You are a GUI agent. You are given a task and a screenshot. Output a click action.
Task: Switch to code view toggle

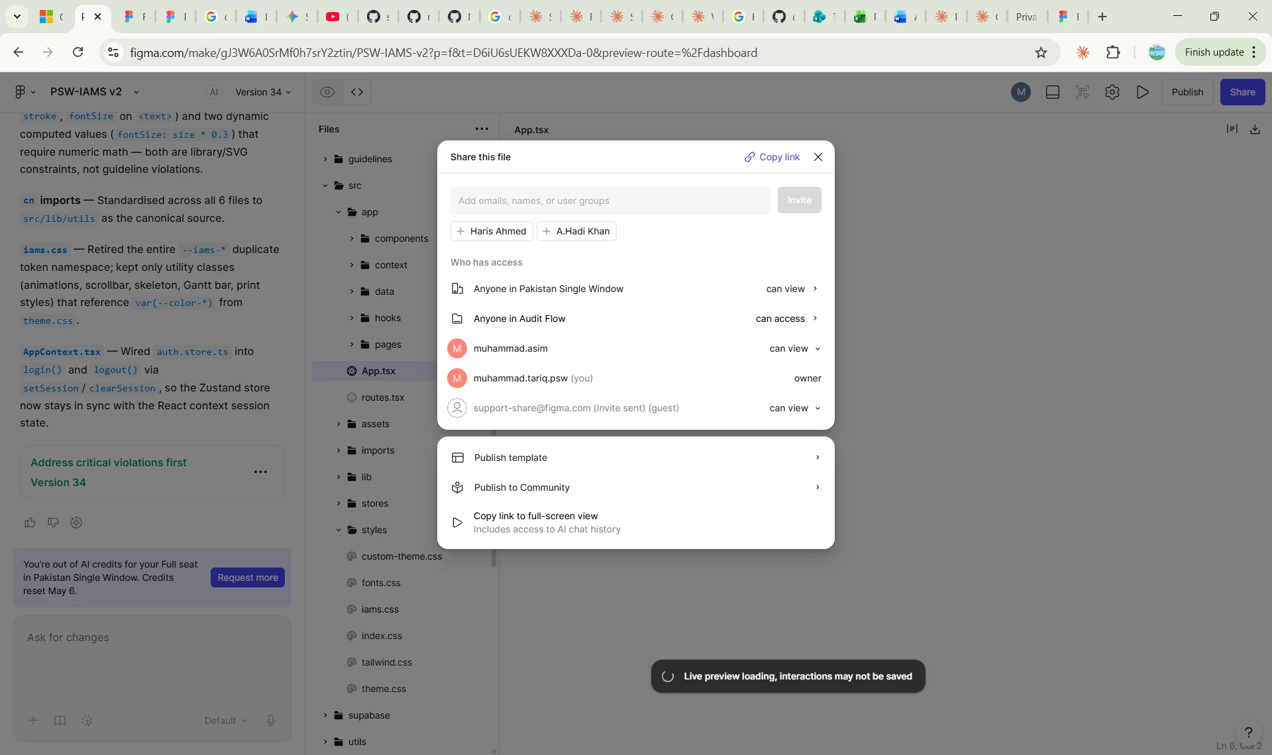[357, 92]
